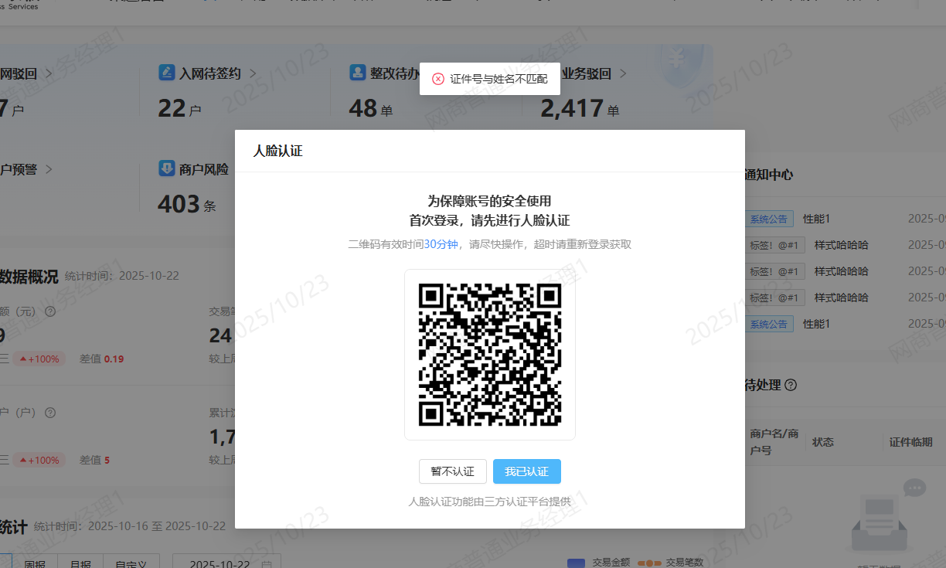Click the question mark icon beside 户（户）
This screenshot has width=946, height=568.
click(50, 413)
